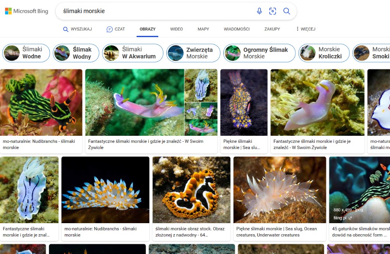390x254 pixels.
Task: Open the Zakupy tab
Action: [272, 29]
